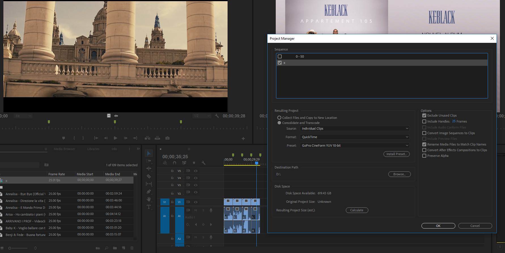Select the Razor tool

(x=148, y=176)
